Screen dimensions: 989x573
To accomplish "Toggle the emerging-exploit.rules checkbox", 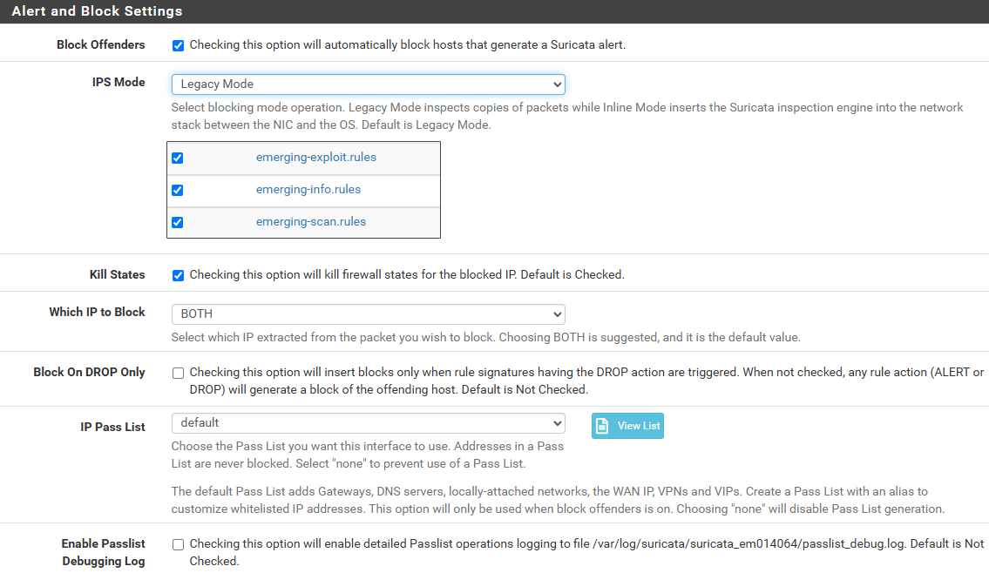I will point(177,158).
